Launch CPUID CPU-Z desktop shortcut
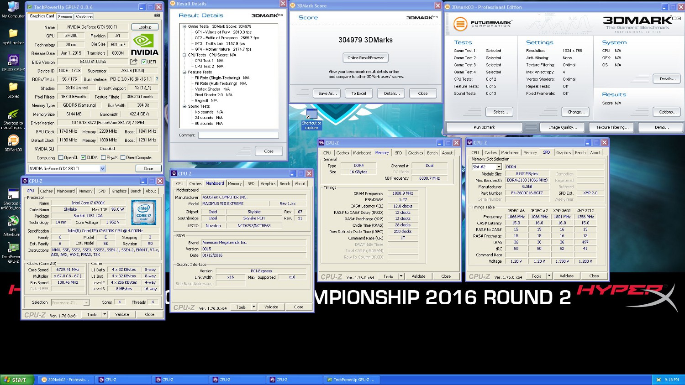The height and width of the screenshot is (385, 685). pyautogui.click(x=13, y=63)
